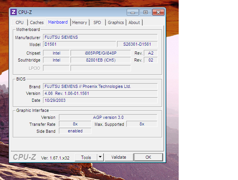The height and width of the screenshot is (180, 238).
Task: Click the BIOS Version 4.06 field
Action: click(100, 93)
